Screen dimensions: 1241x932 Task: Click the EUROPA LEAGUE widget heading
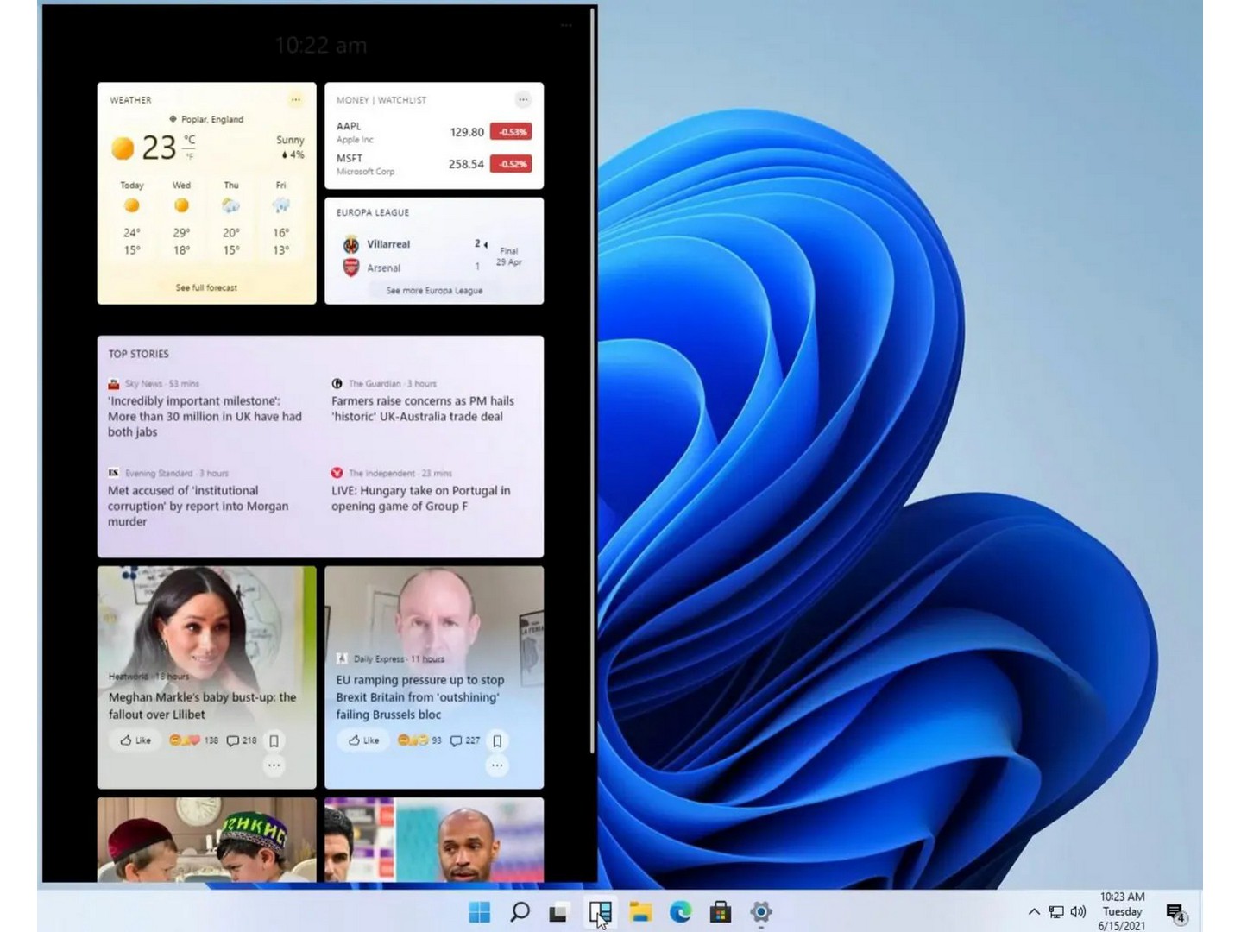373,212
